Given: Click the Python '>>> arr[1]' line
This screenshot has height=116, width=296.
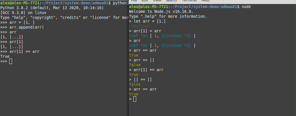Looking at the screenshot, I should 11,42.
